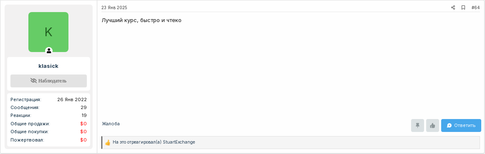This screenshot has width=485, height=154.
Task: Click the share icon in post header
Action: 453,8
